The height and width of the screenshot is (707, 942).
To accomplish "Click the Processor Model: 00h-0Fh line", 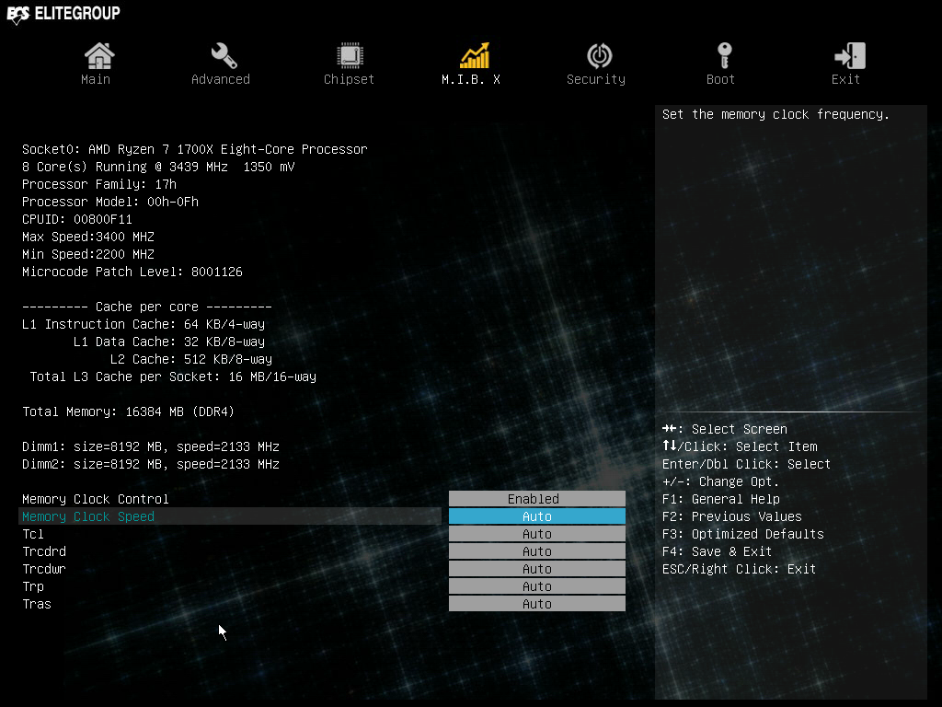I will coord(110,202).
